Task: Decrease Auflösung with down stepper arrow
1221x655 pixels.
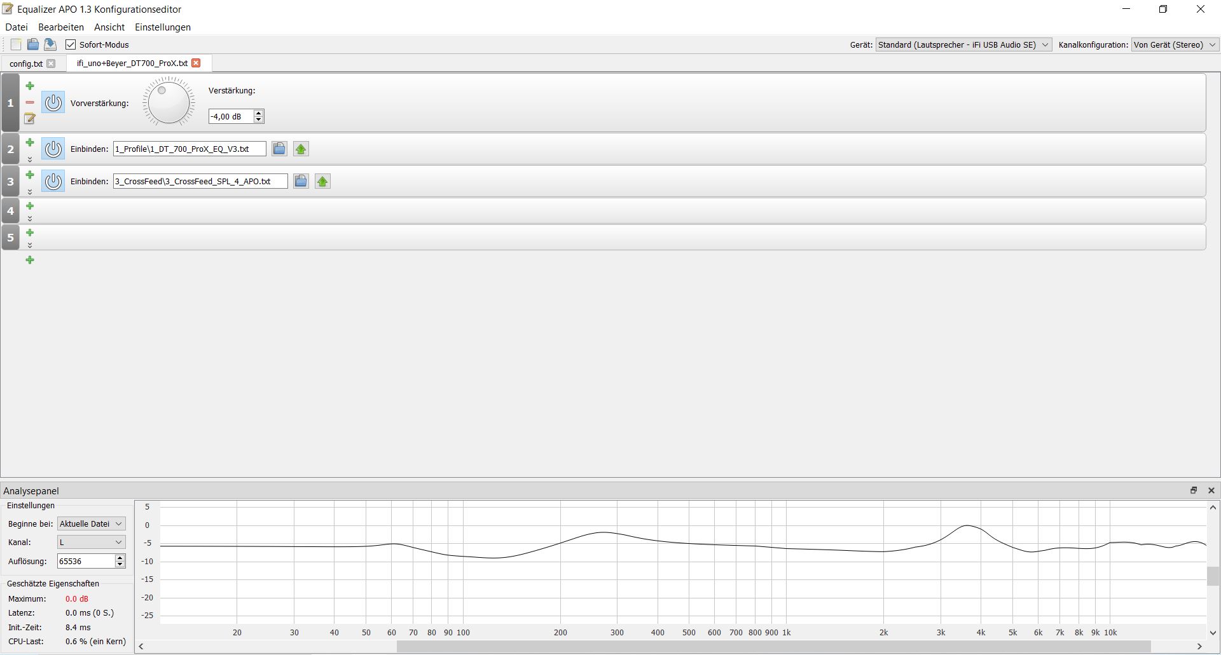Action: coord(120,564)
